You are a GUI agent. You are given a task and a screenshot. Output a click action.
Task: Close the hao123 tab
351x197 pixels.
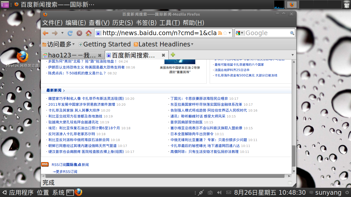pyautogui.click(x=100, y=55)
